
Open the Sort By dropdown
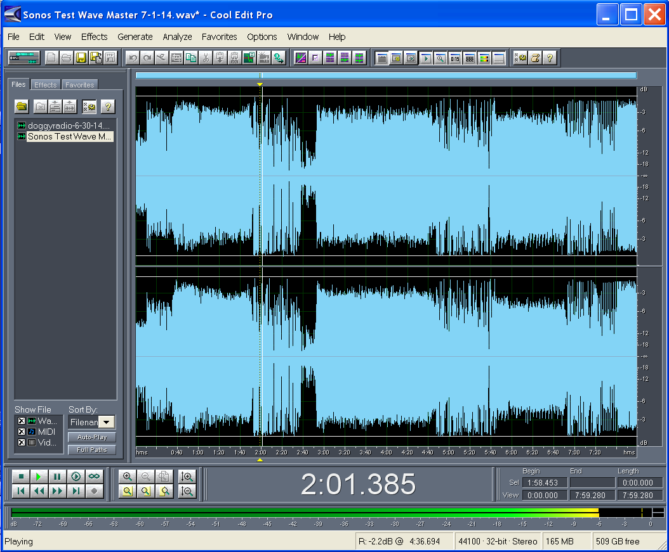[107, 422]
